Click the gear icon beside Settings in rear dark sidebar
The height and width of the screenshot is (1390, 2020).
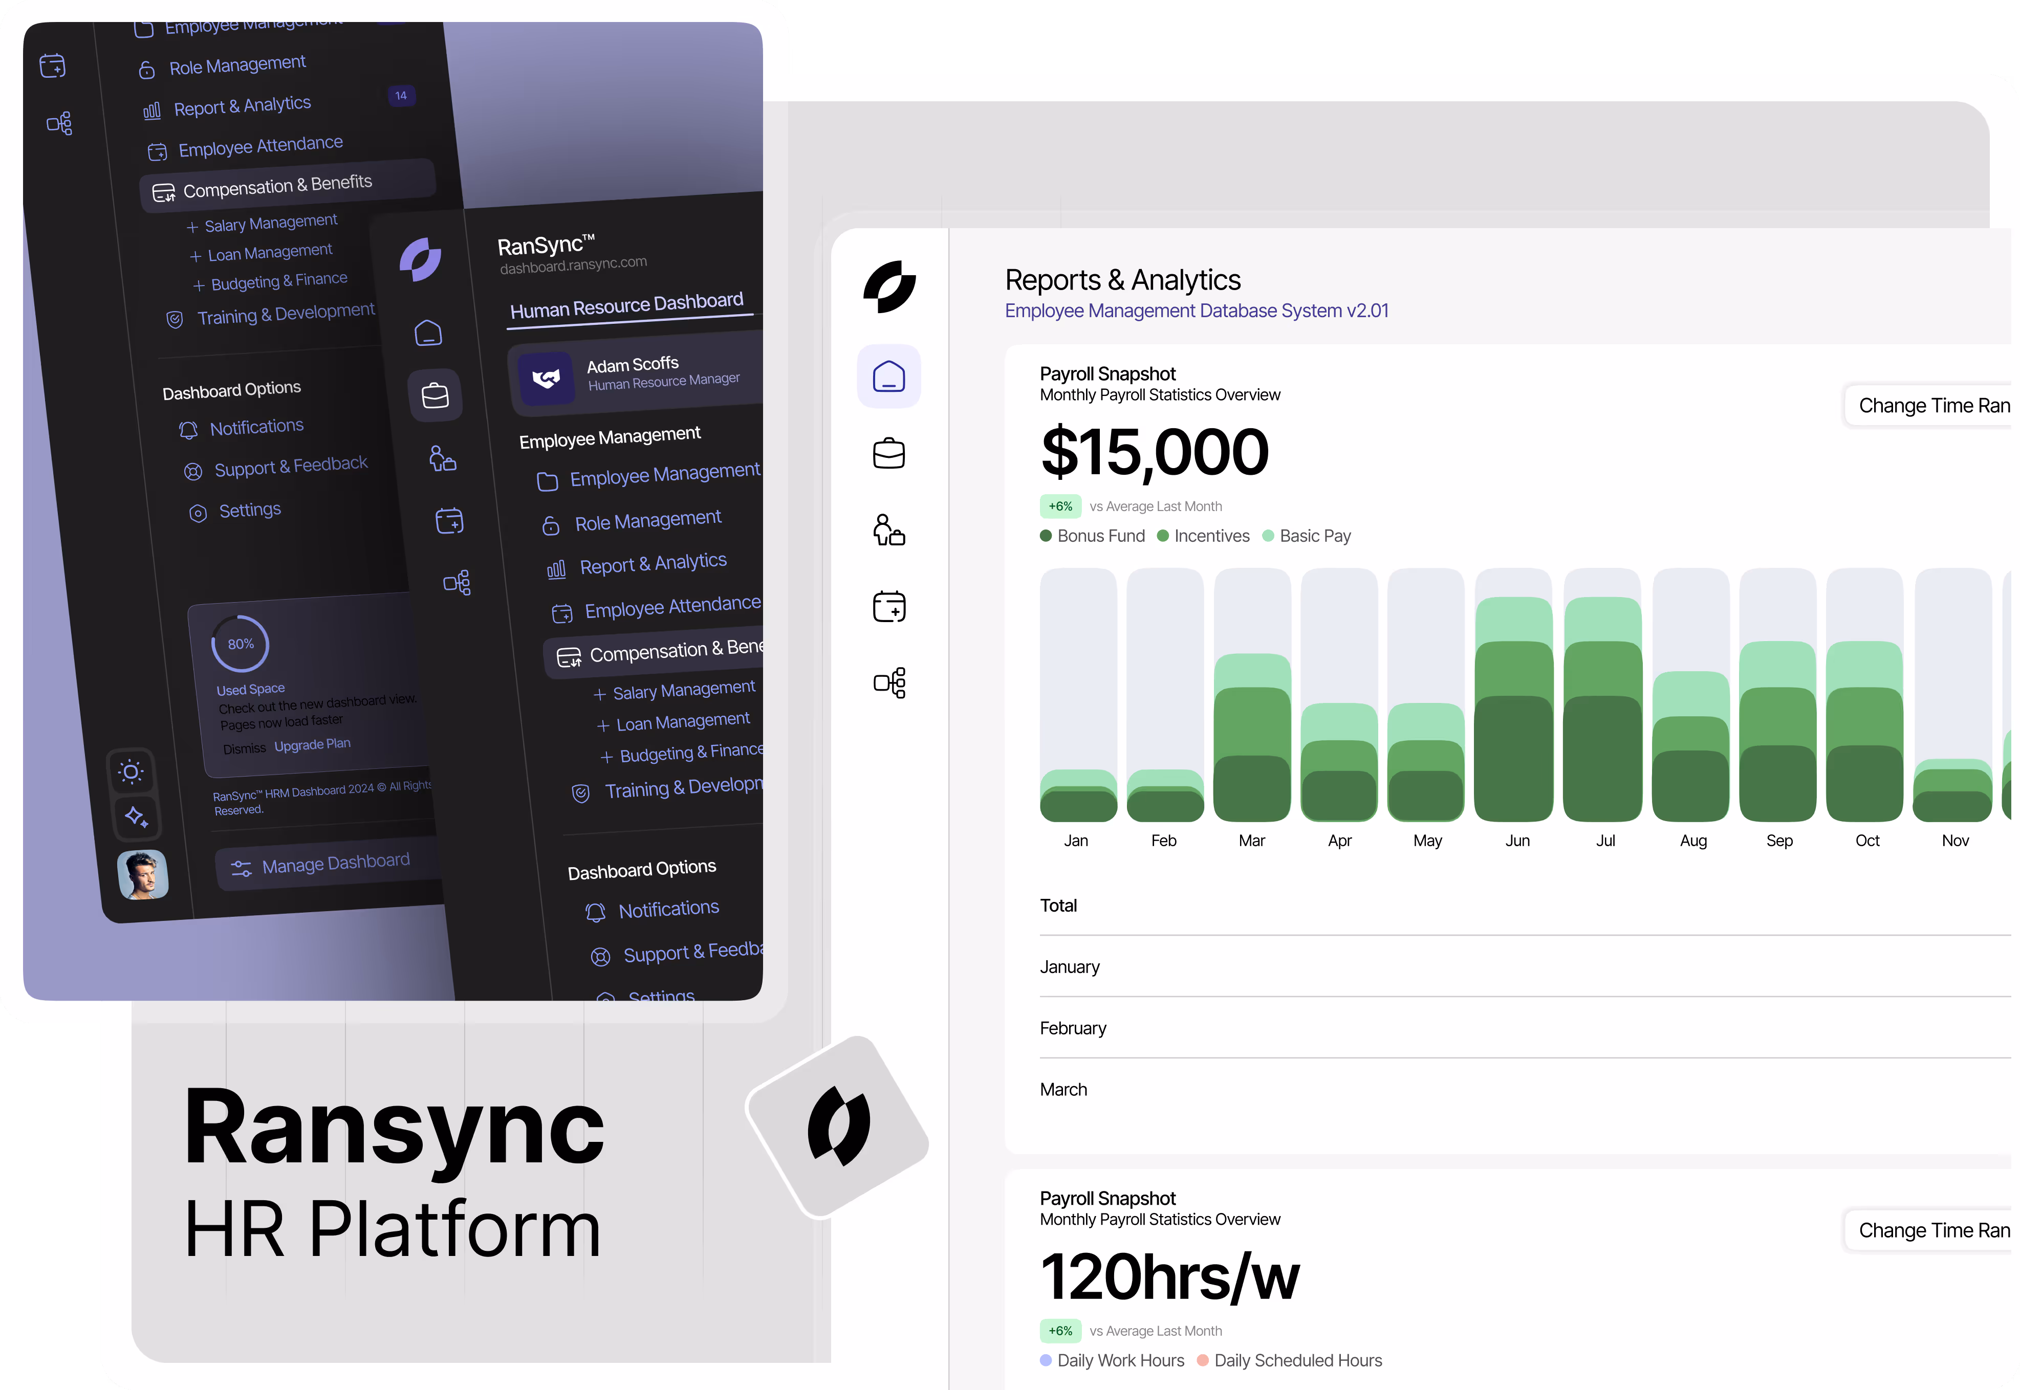click(198, 513)
